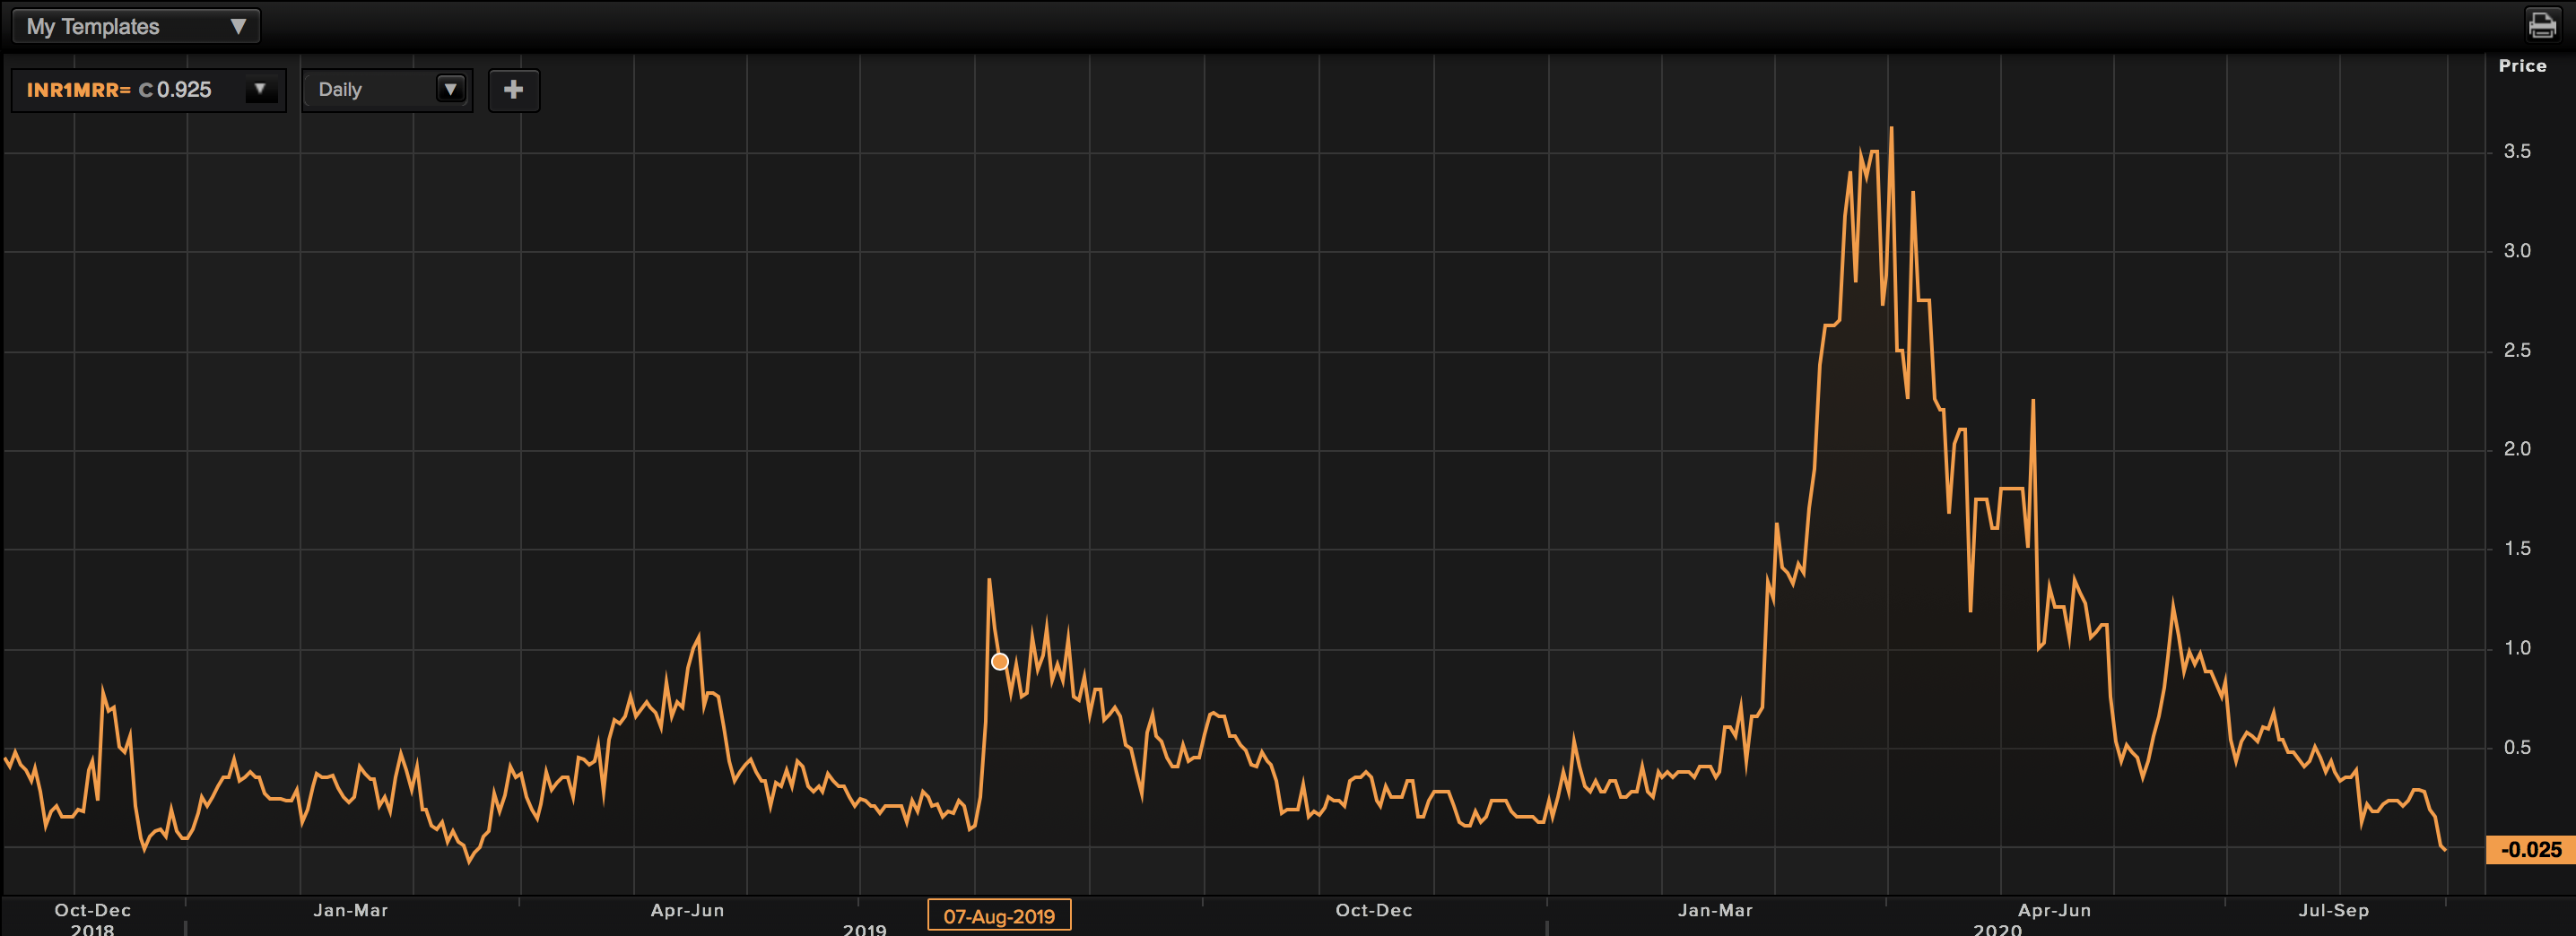Click the INR1MRR= ticker symbol text
Image resolution: width=2576 pixels, height=936 pixels.
point(78,90)
